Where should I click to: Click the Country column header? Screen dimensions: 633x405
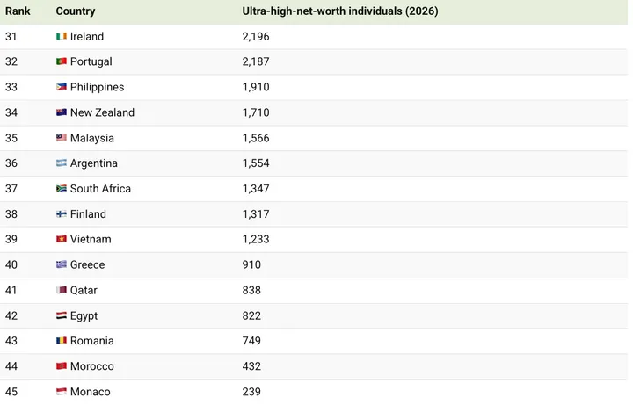coord(76,11)
